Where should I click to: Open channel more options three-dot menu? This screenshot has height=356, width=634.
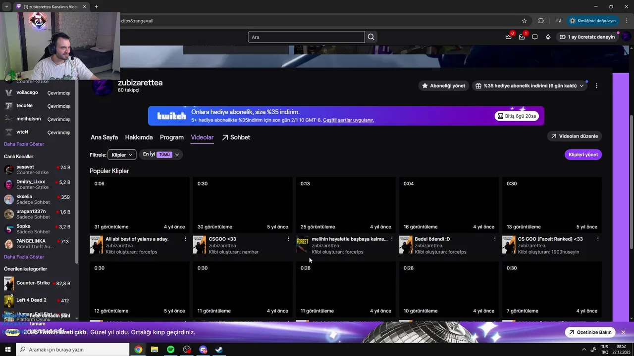click(596, 86)
